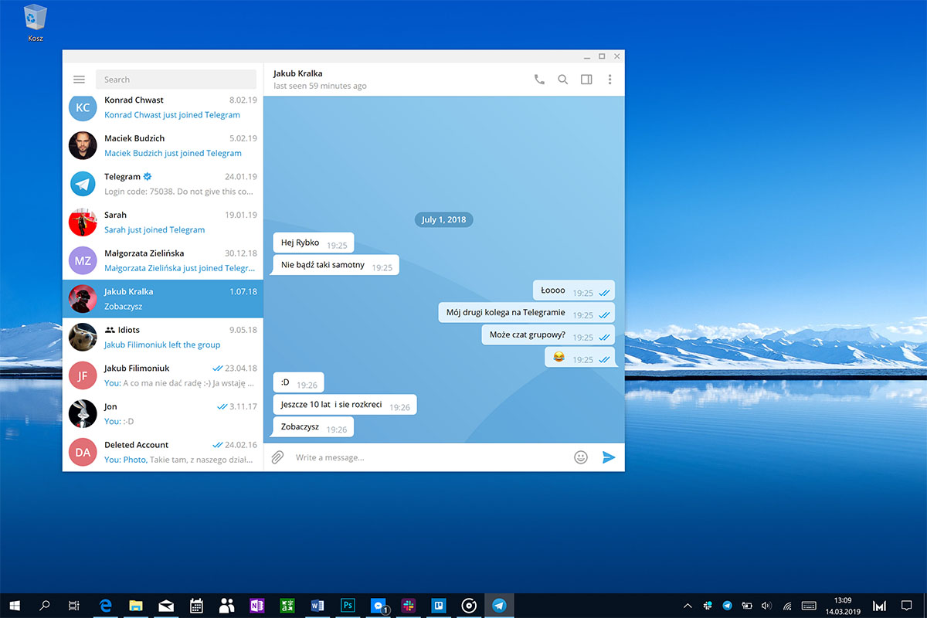Click Maciek Budzich's profile photo
The height and width of the screenshot is (618, 927).
pos(83,145)
